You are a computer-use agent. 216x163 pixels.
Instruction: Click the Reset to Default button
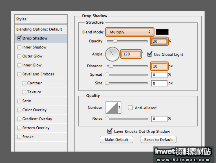point(159,140)
